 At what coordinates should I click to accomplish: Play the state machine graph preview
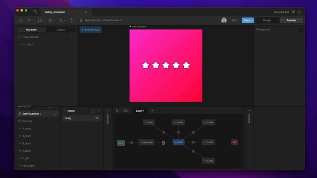tap(117, 111)
